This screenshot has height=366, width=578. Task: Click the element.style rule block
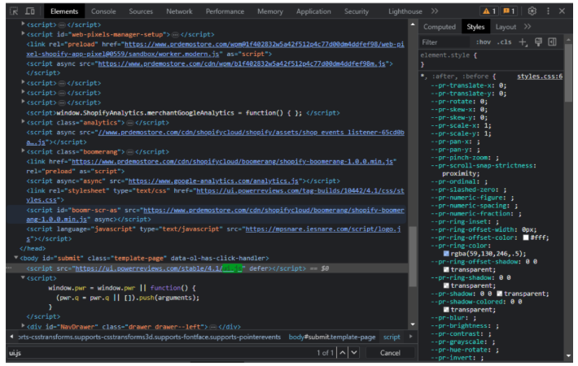492,59
